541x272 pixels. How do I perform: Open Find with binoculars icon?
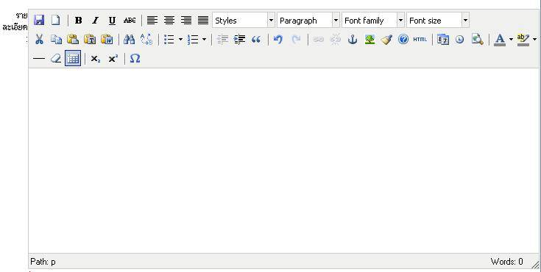pyautogui.click(x=129, y=39)
